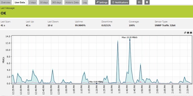Open the Log tab

click(x=85, y=2)
